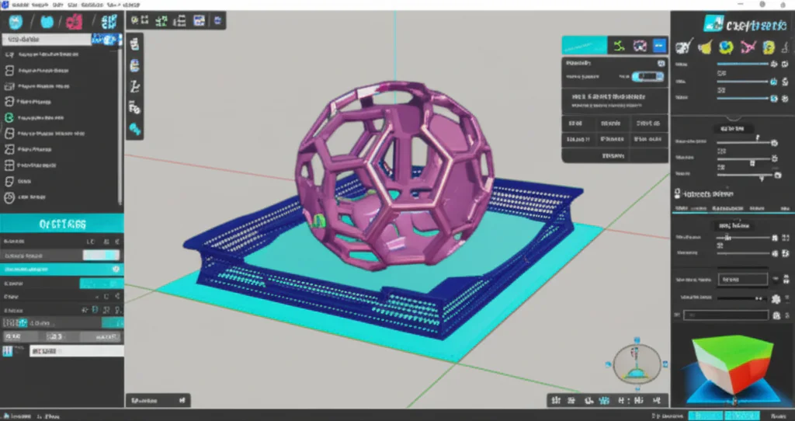Click the lock icon beside the right panel subheading
The height and width of the screenshot is (421, 795).
[x=678, y=193]
